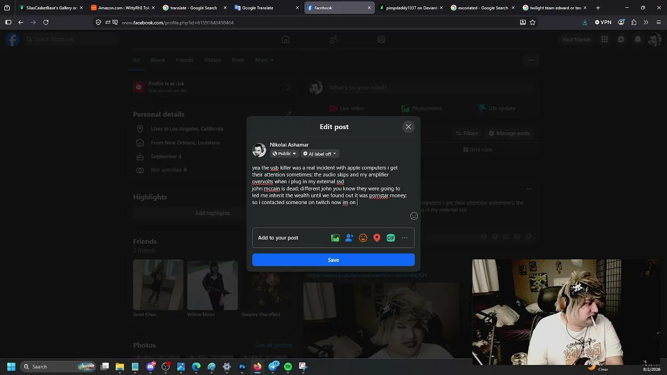667x375 pixels.
Task: Open the emoji picker in post editor
Action: tap(414, 216)
